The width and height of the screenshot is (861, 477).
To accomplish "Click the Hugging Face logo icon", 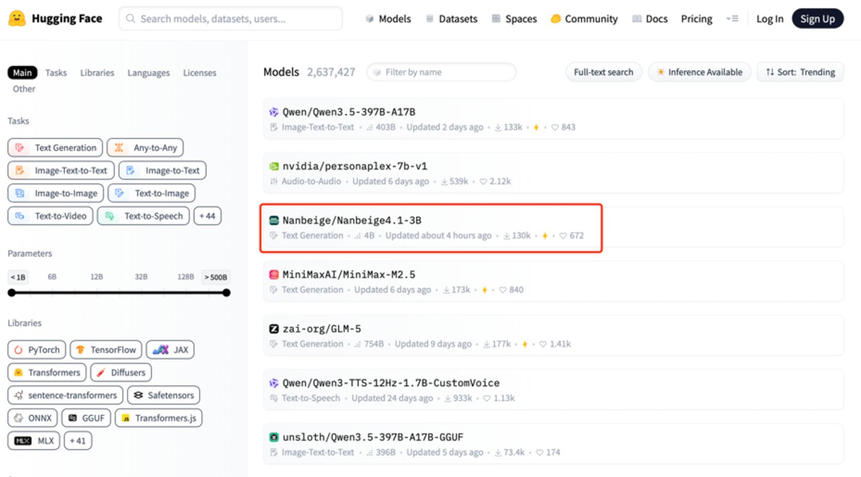I will point(17,19).
